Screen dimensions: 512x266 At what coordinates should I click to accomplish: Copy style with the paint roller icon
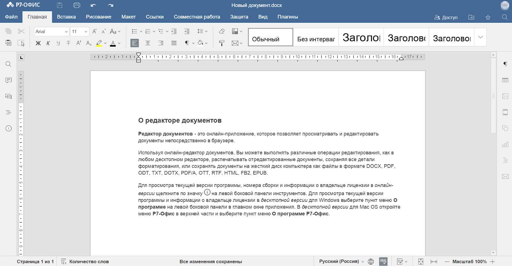222,43
